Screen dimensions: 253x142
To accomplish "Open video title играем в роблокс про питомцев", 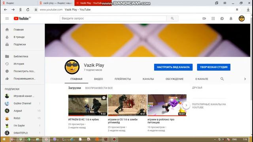I will pos(161,121).
